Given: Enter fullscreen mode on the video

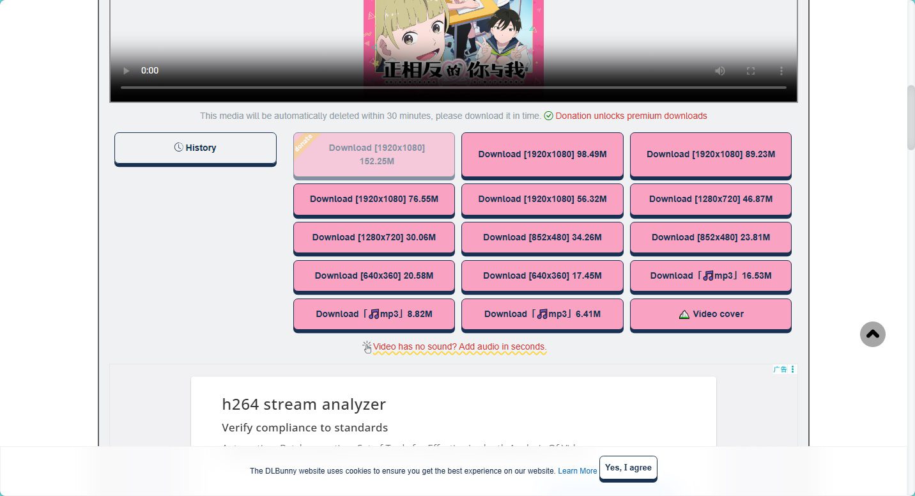Looking at the screenshot, I should (751, 71).
